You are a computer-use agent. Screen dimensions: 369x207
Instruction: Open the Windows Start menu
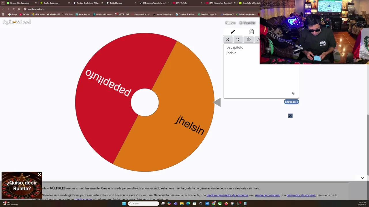(x=124, y=204)
